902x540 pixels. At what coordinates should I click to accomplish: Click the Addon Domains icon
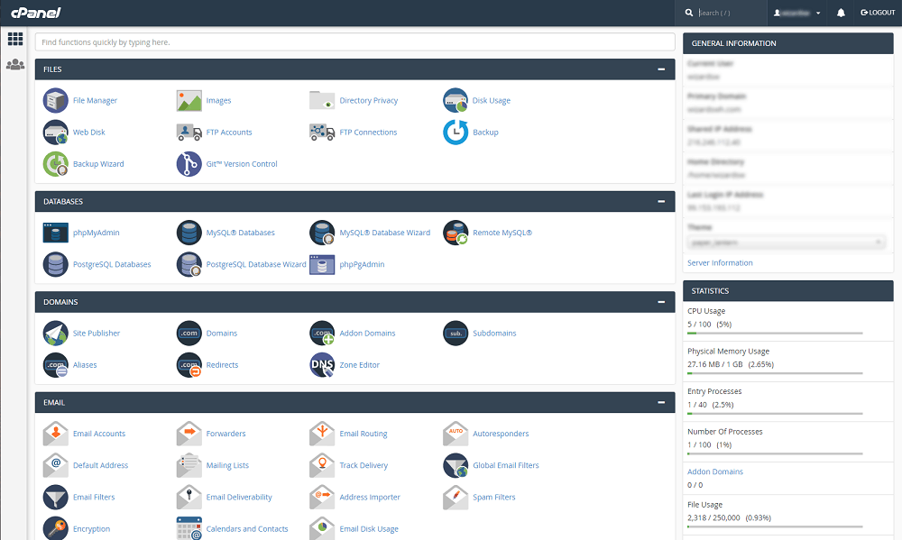(322, 334)
